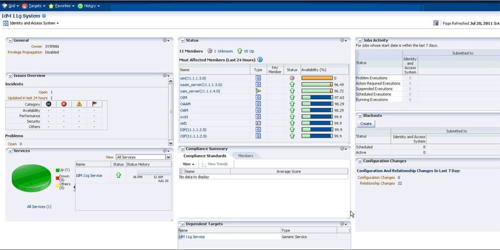This screenshot has width=500, height=250.
Task: Open Services panel gear options
Action: click(x=166, y=151)
